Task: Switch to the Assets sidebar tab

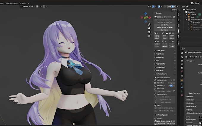Action: coord(178,42)
